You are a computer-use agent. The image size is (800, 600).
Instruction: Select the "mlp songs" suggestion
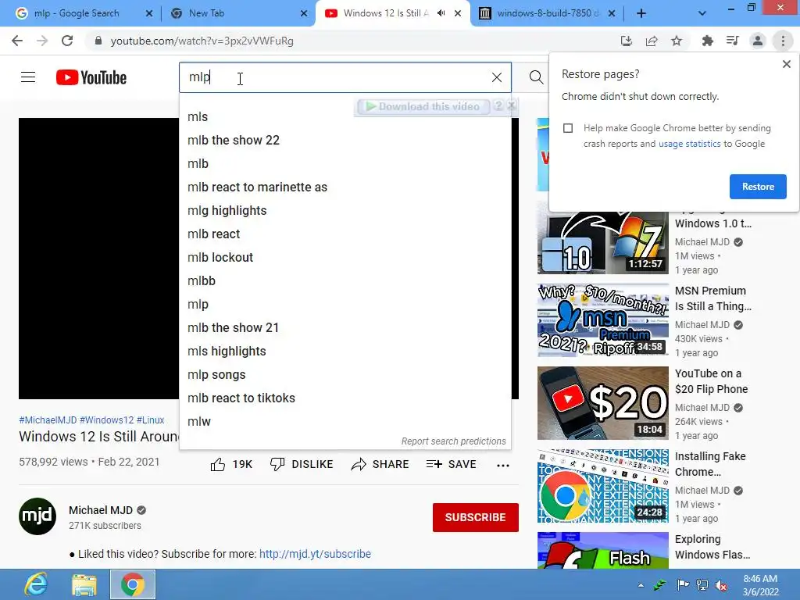[345, 374]
